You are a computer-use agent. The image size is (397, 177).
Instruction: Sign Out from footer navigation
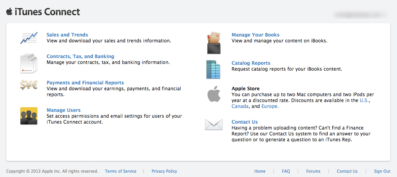tap(382, 171)
